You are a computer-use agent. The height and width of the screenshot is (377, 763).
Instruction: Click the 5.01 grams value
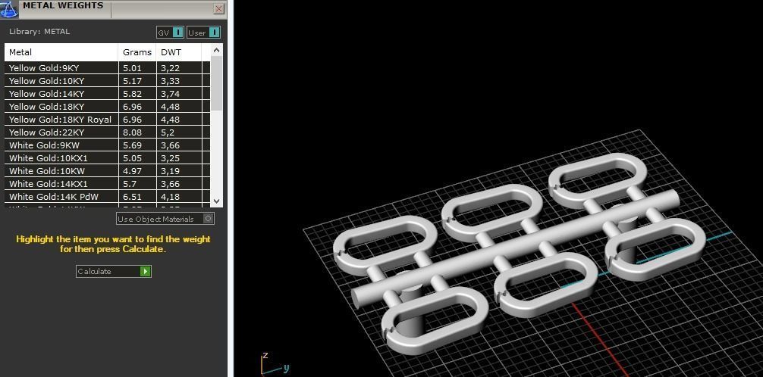pos(131,68)
